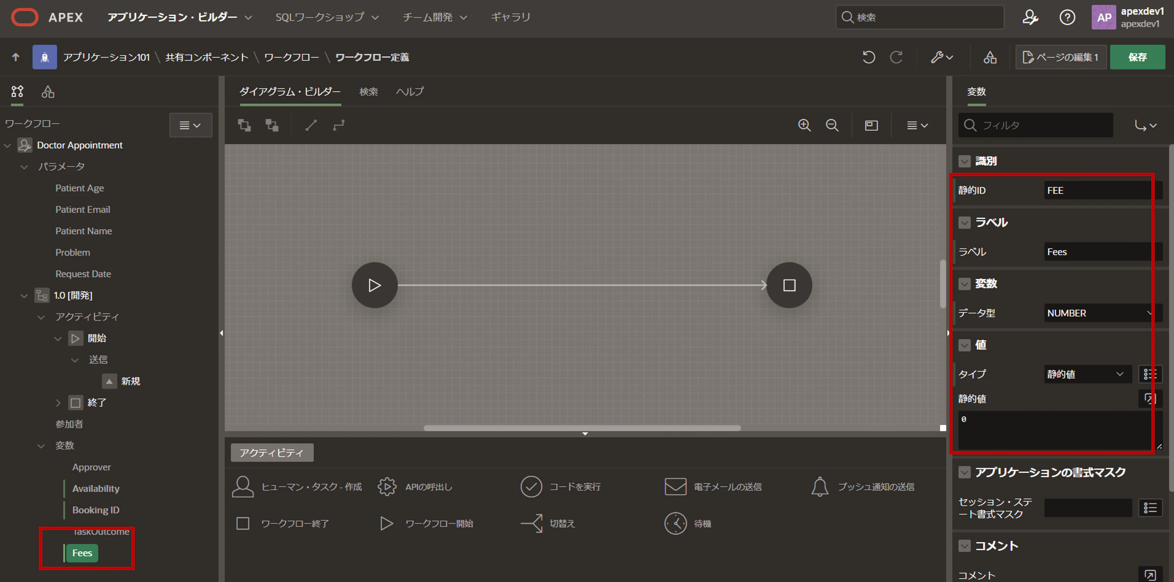Open the help question mark icon
Viewport: 1174px width, 582px height.
(1067, 18)
